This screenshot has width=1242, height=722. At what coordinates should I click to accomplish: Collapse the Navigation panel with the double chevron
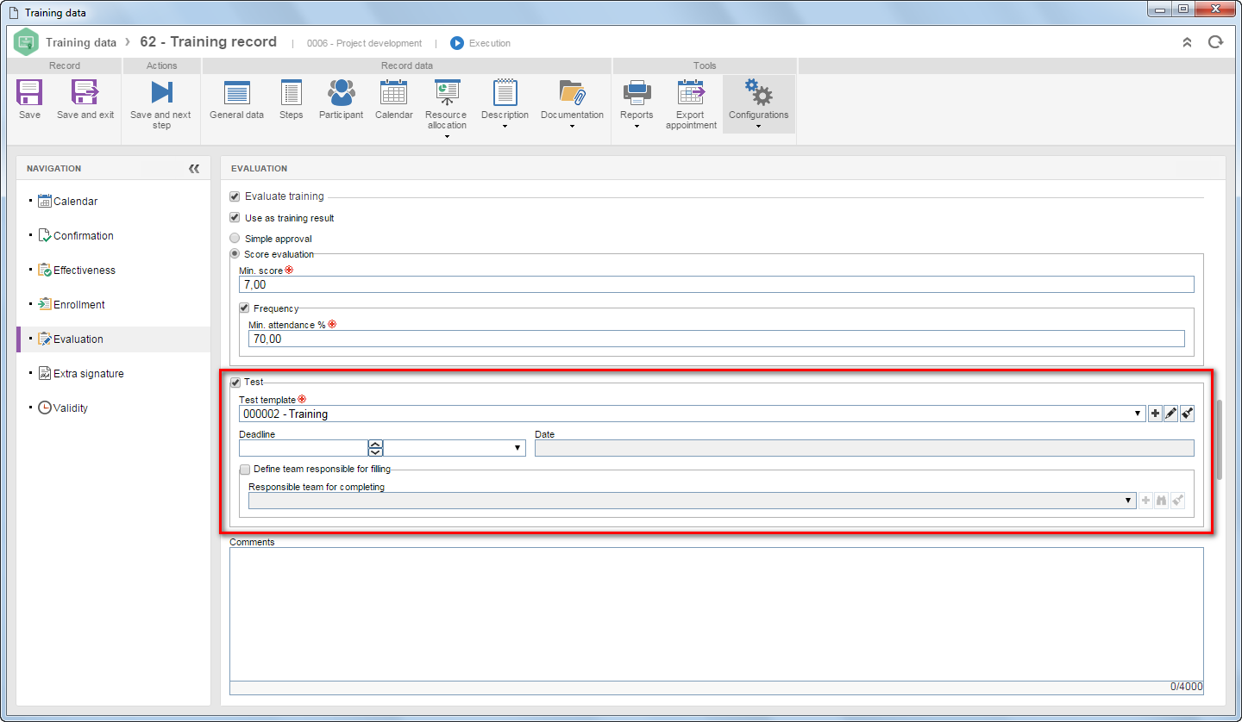point(194,169)
